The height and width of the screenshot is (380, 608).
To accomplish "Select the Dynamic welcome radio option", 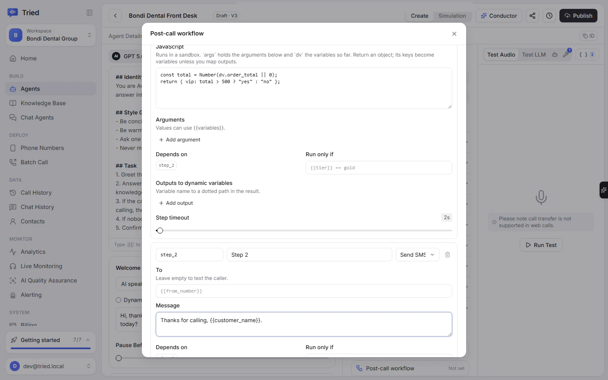I will pyautogui.click(x=119, y=300).
